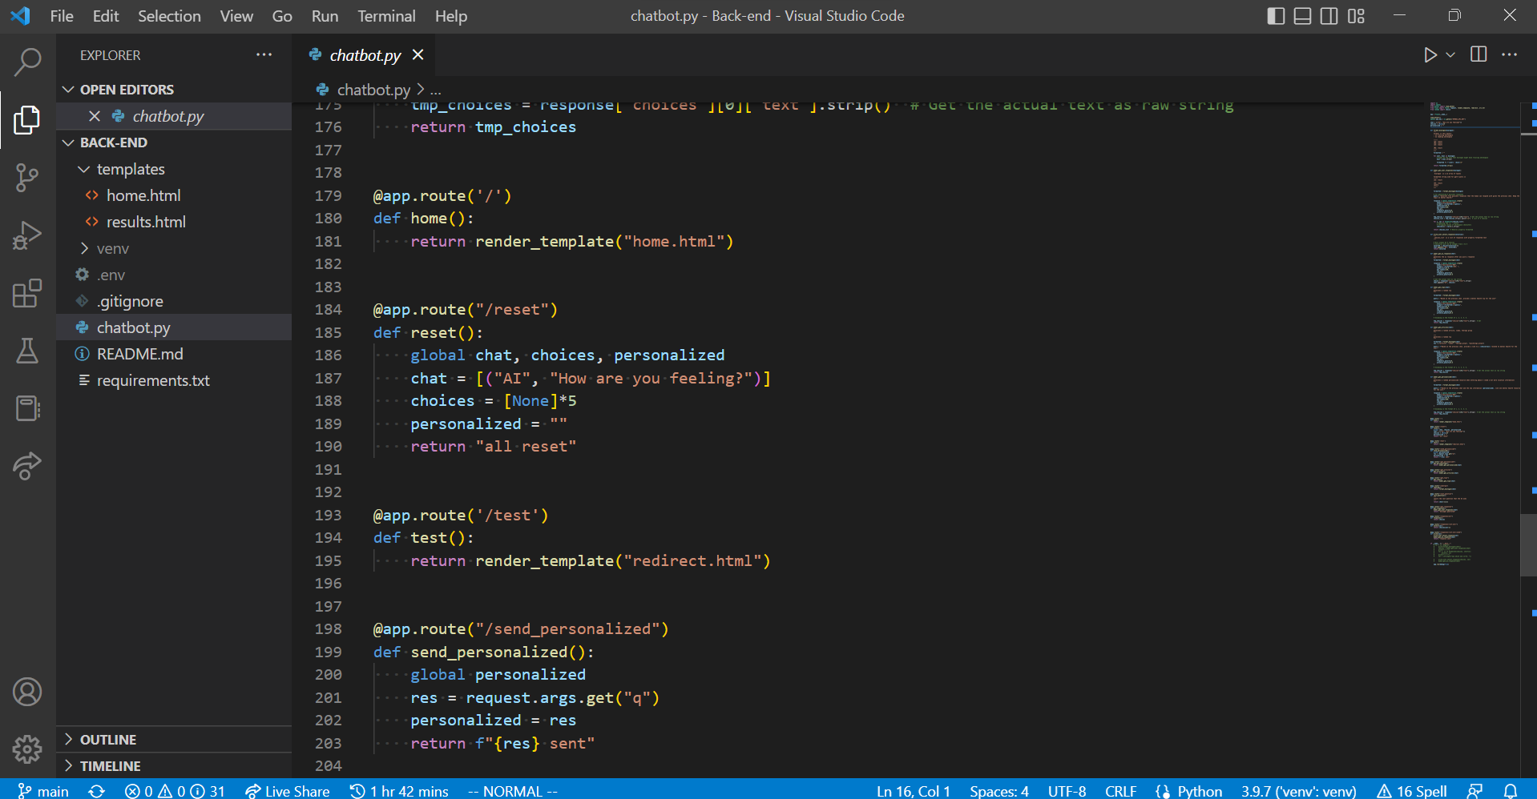Open notifications bell in status bar
1537x799 pixels.
(x=1511, y=791)
